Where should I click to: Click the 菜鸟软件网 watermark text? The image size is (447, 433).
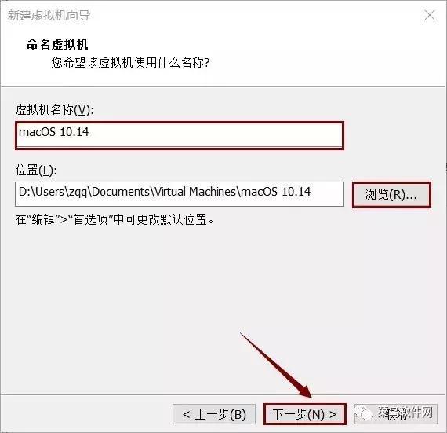tap(405, 413)
